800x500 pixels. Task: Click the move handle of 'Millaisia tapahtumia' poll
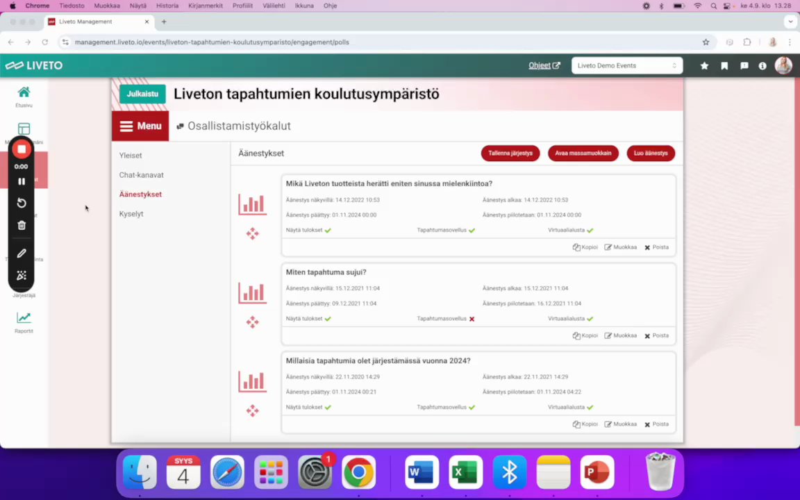[253, 410]
